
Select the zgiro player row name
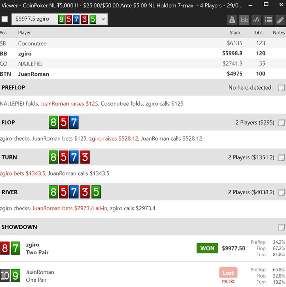(25, 54)
